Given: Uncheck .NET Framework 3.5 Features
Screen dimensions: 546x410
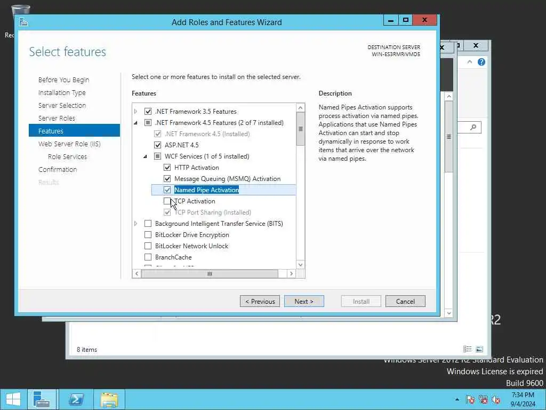Looking at the screenshot, I should (148, 111).
